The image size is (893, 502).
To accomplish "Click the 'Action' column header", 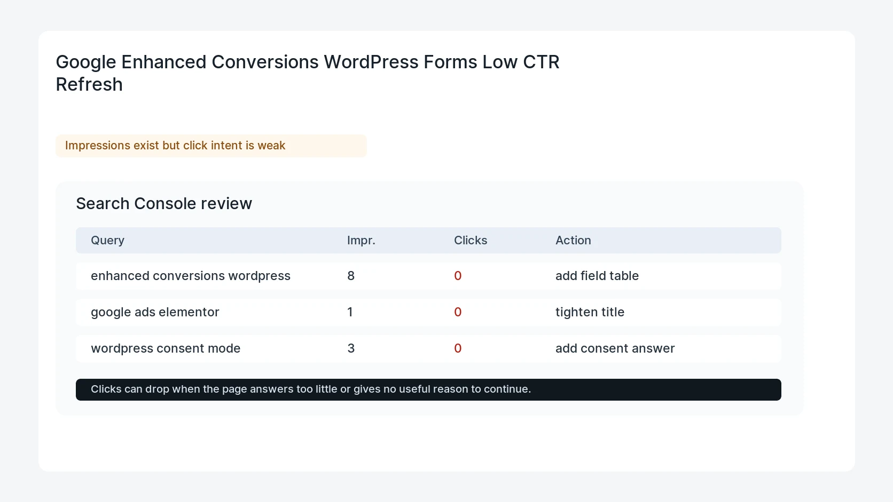I will [573, 240].
